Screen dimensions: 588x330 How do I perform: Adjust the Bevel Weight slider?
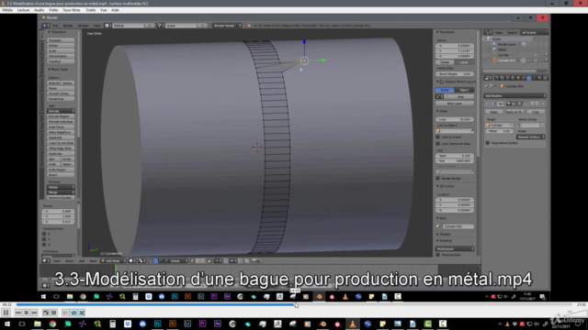(455, 74)
